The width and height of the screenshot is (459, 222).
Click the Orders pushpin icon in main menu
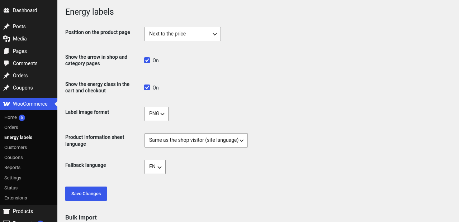[6, 76]
